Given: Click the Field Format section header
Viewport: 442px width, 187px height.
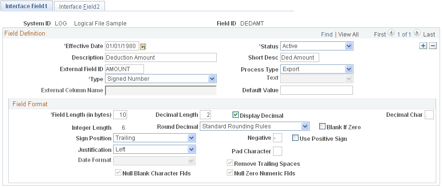Looking at the screenshot, I should (x=30, y=104).
